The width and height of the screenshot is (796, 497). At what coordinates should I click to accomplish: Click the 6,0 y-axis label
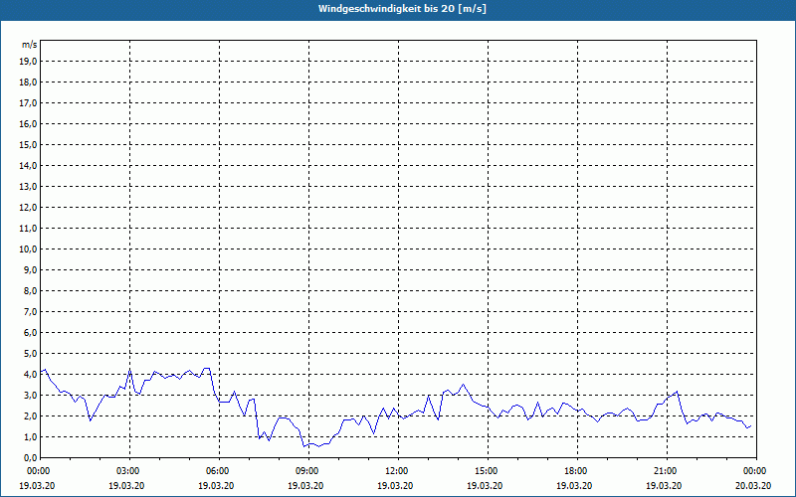30,333
